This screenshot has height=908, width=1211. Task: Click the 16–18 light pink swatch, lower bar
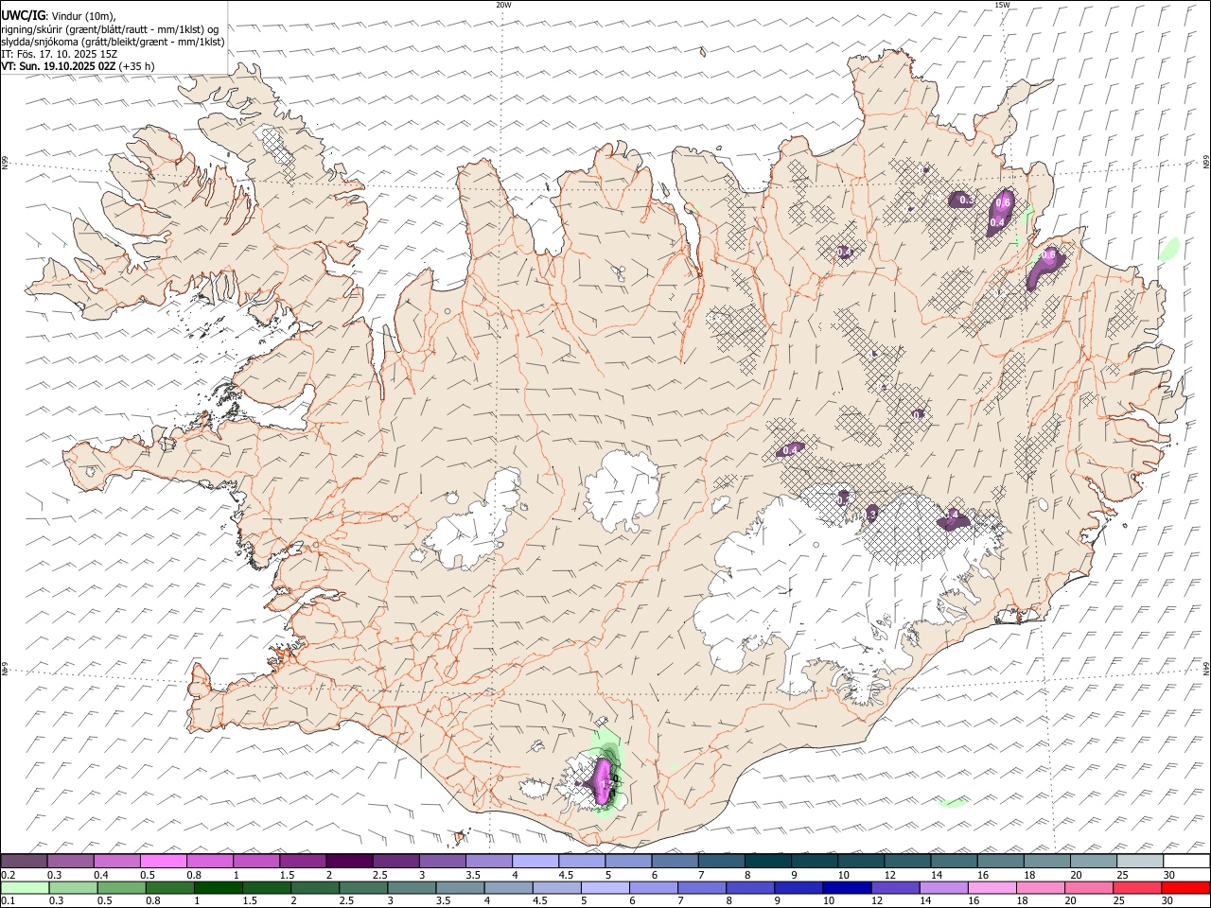(992, 887)
